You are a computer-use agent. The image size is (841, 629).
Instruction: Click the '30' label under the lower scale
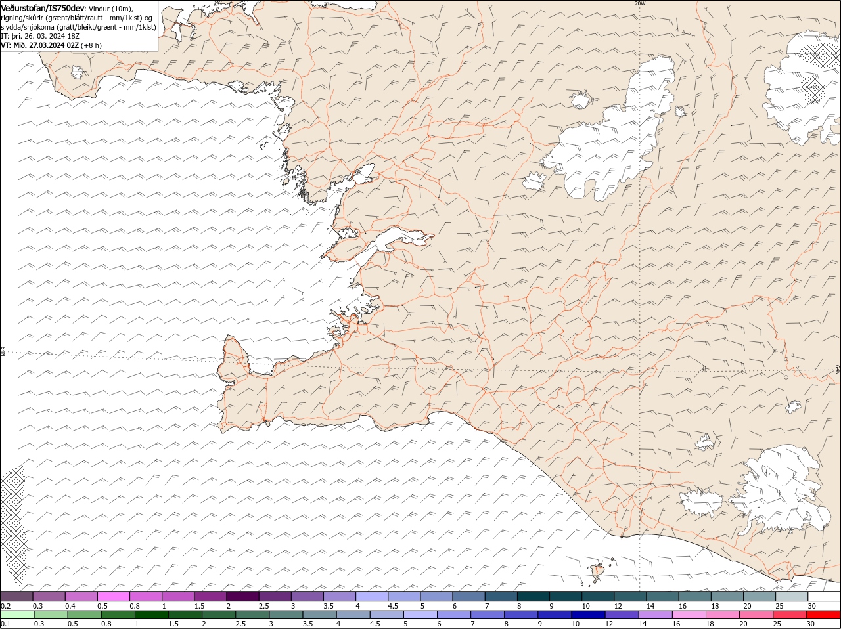(811, 624)
